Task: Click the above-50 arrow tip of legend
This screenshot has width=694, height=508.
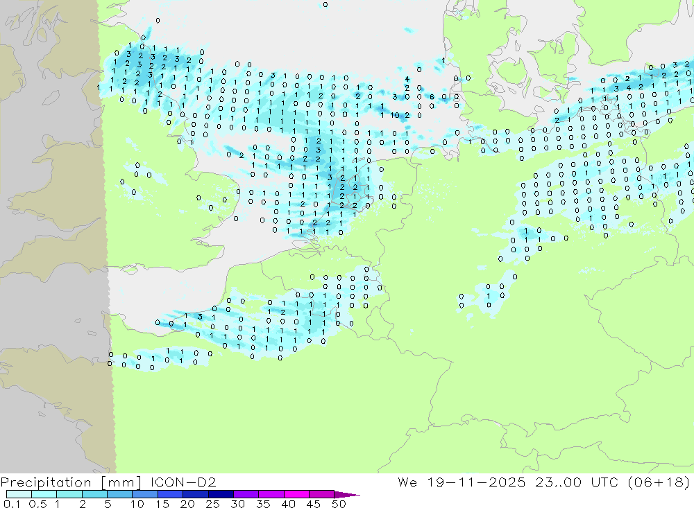Action: tap(347, 494)
